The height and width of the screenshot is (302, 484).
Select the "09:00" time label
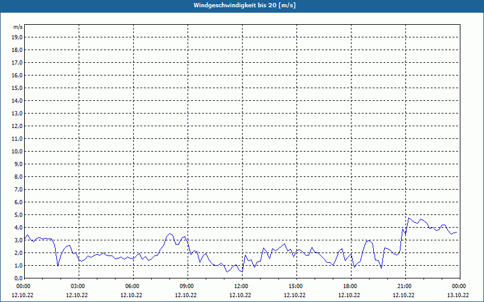[188, 286]
